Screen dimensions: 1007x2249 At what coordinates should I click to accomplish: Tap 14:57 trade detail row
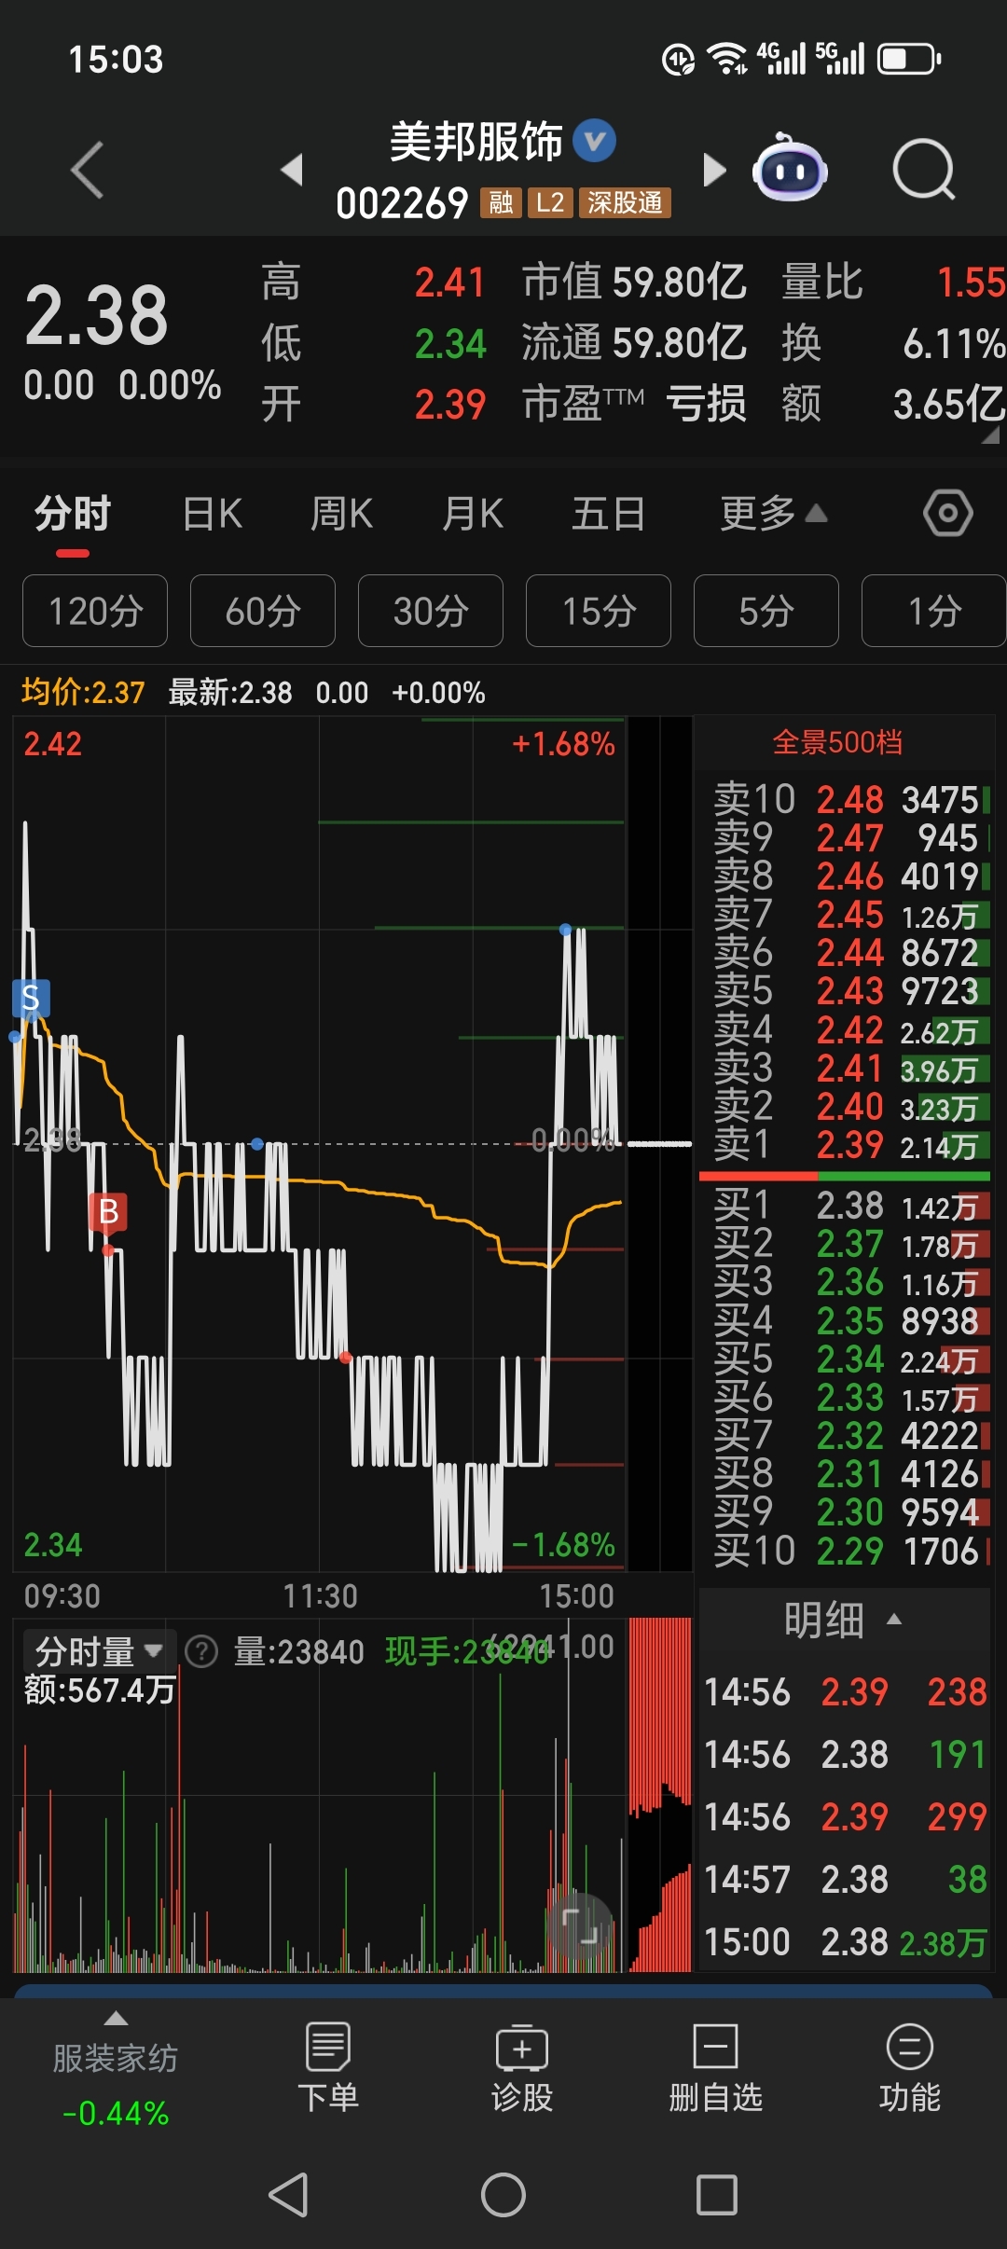[845, 1880]
